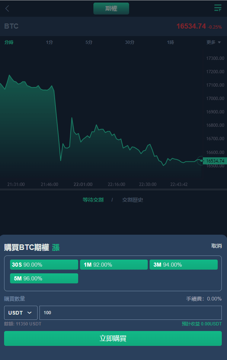Click the BTC symbol label

pyautogui.click(x=11, y=26)
